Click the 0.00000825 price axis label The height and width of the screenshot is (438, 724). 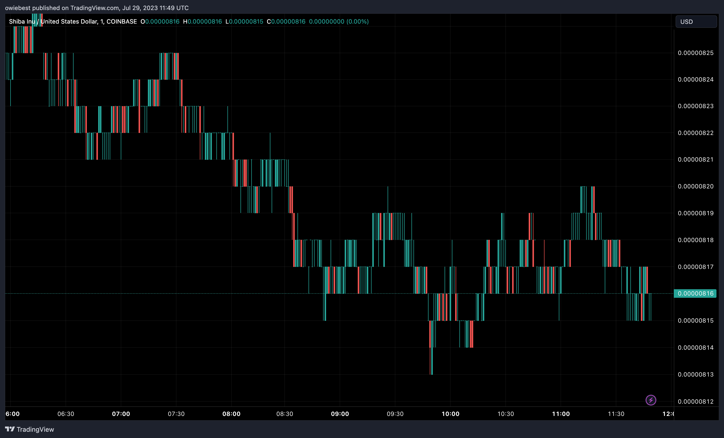tap(695, 53)
